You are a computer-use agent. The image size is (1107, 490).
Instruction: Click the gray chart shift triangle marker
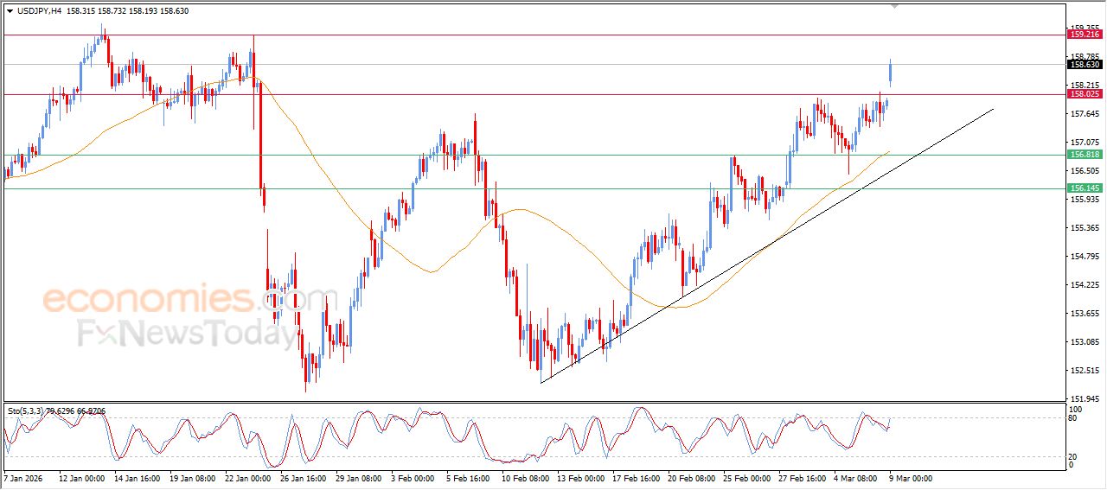pyautogui.click(x=895, y=6)
